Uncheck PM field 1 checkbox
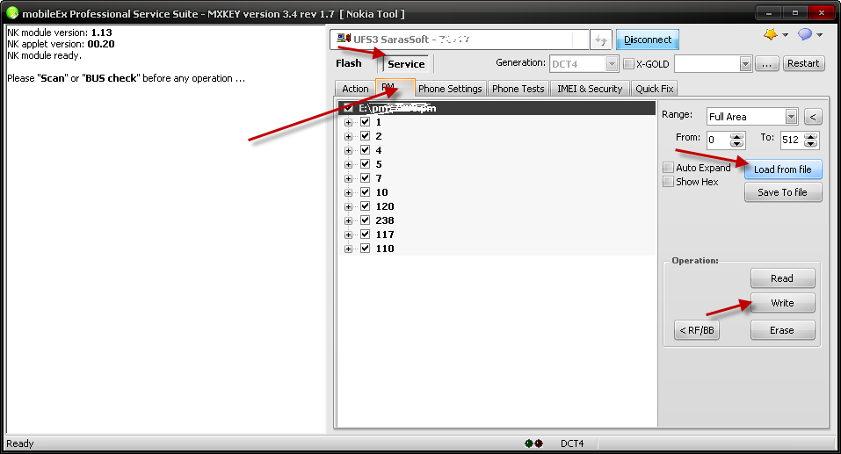 366,122
